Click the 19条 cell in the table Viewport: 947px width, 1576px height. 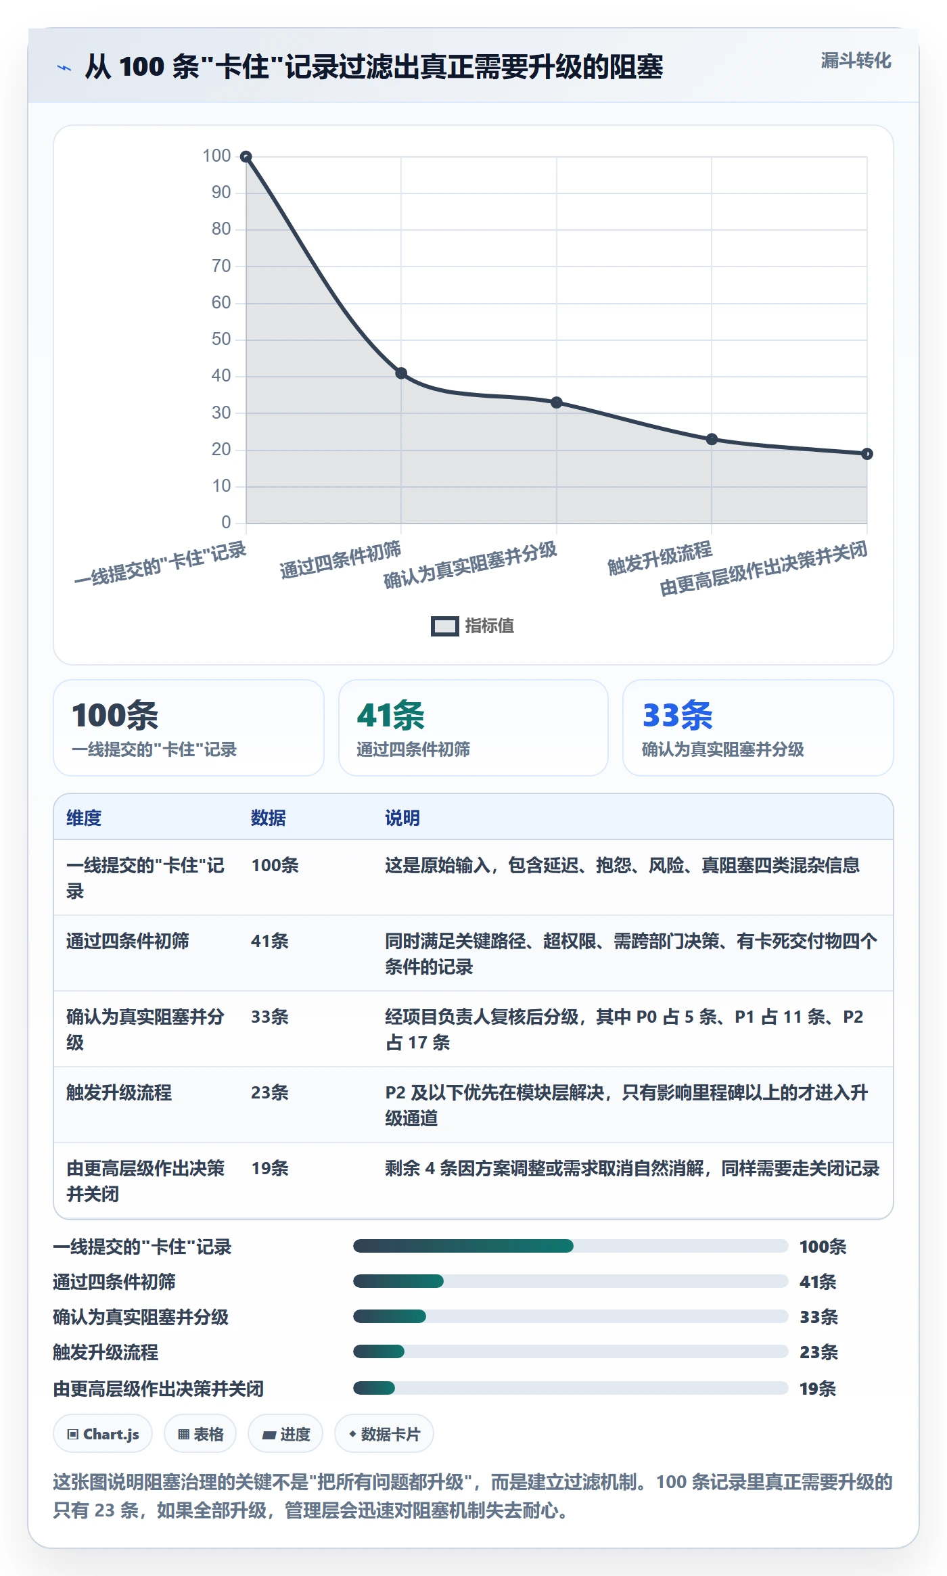(x=270, y=1168)
